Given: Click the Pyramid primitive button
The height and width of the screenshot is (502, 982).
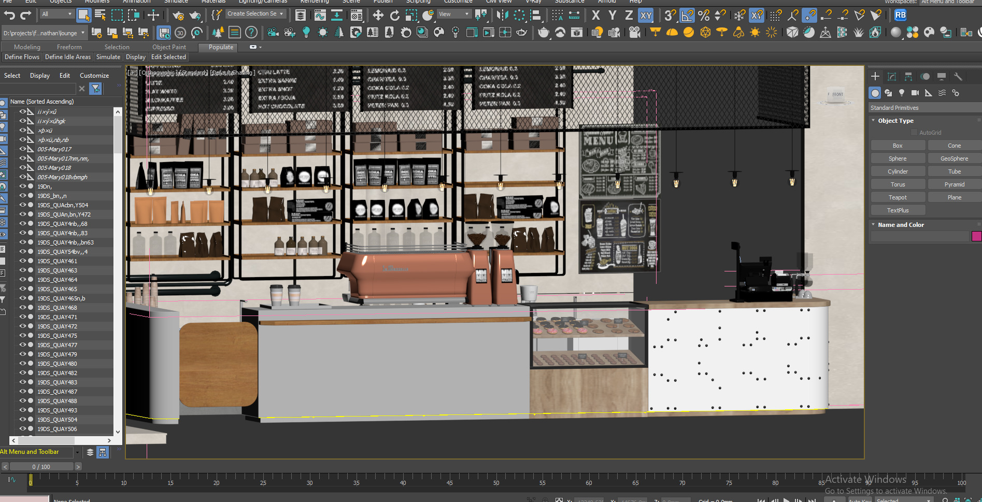Looking at the screenshot, I should coord(954,184).
